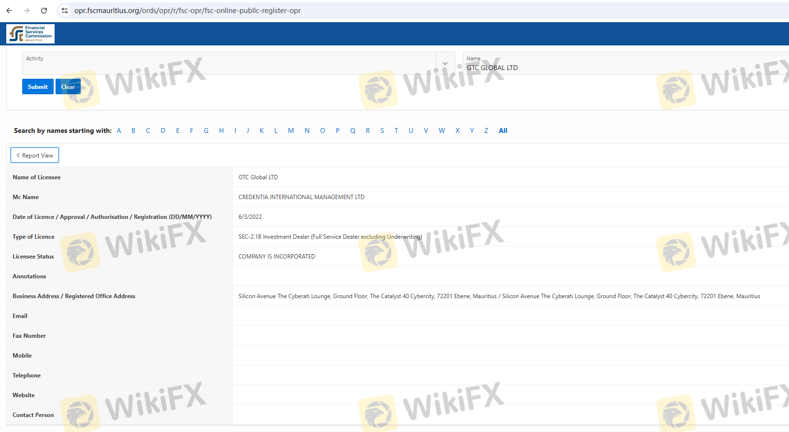
Task: Clear the search filters
Action: click(68, 86)
